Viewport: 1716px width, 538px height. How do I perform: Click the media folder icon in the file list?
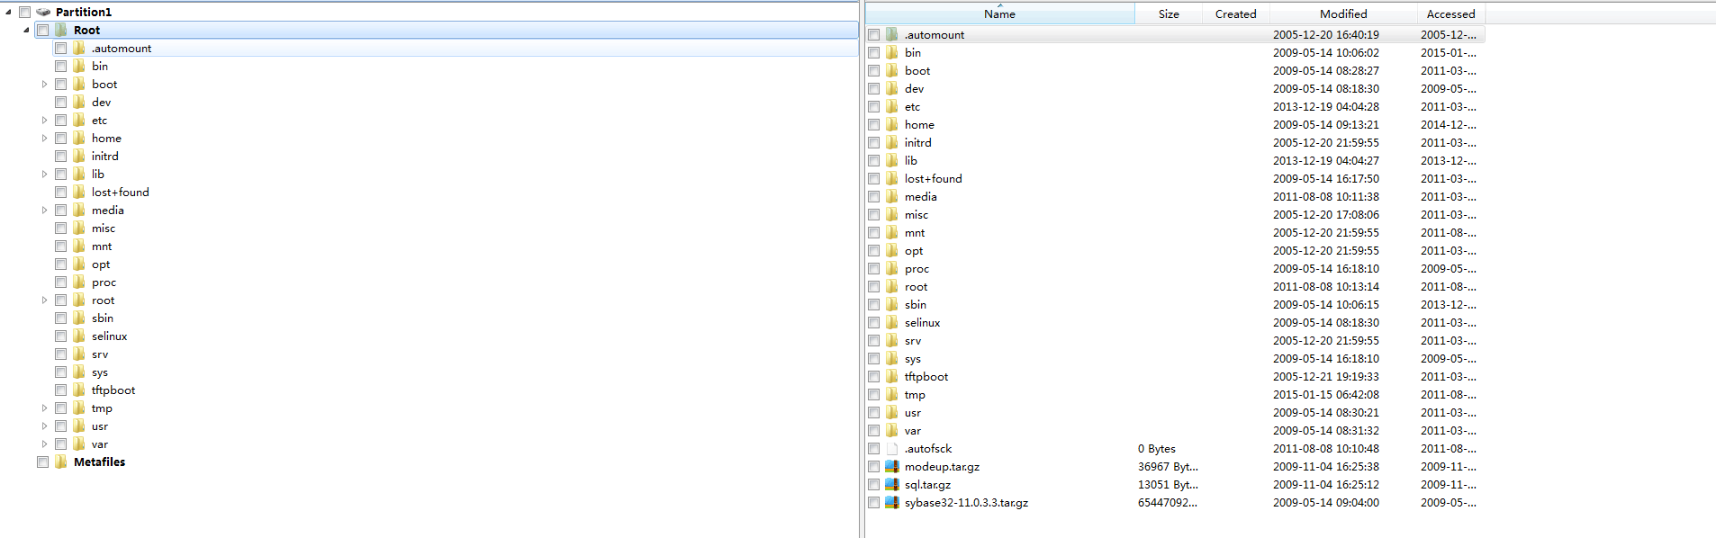pos(892,196)
